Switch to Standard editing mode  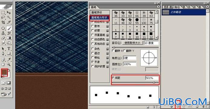point(3,83)
